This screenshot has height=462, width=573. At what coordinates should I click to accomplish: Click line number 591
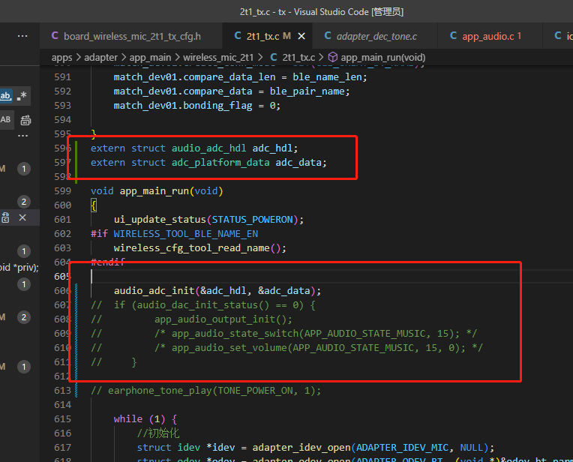[x=62, y=77]
